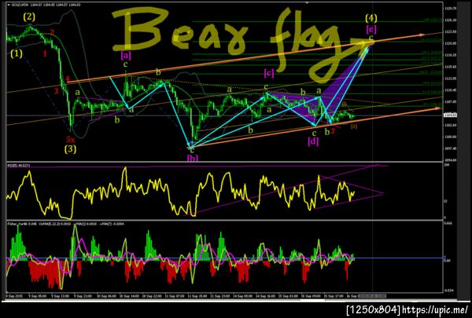472x318 pixels.
Task: Select the yellow (1) wave label
Action: coord(17,54)
